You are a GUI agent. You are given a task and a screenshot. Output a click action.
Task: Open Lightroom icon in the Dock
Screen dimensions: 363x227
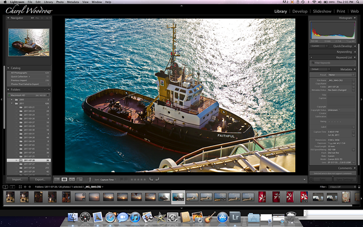pyautogui.click(x=235, y=217)
